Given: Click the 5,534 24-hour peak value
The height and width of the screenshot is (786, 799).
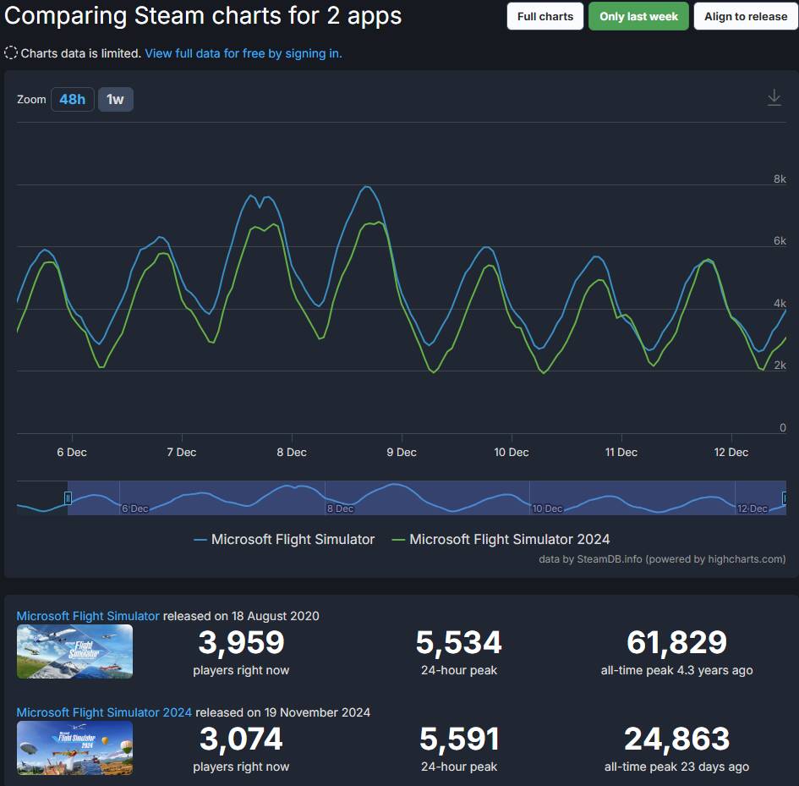Looking at the screenshot, I should coord(458,642).
